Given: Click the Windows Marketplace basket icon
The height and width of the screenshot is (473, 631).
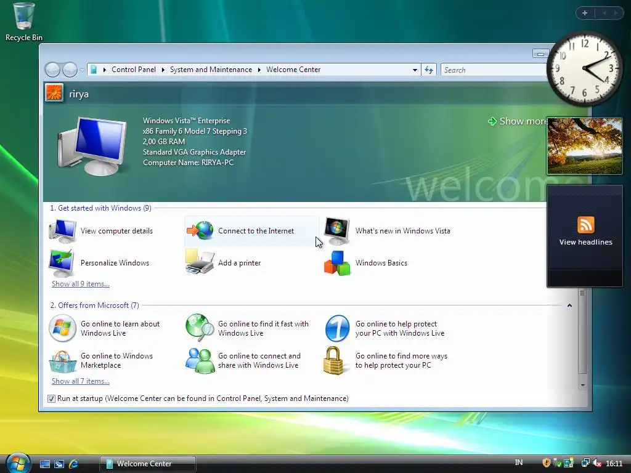Looking at the screenshot, I should [x=62, y=361].
